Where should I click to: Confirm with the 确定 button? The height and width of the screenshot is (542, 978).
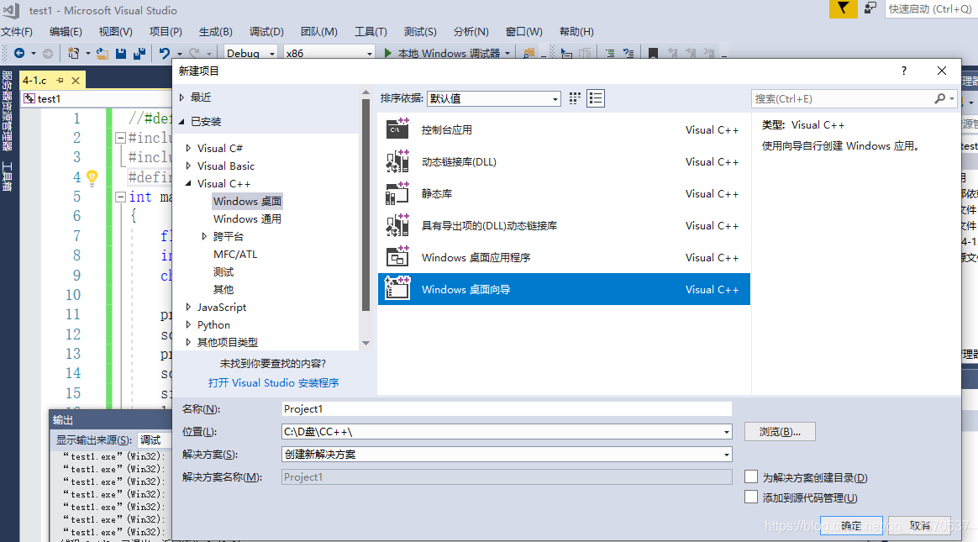click(x=851, y=525)
